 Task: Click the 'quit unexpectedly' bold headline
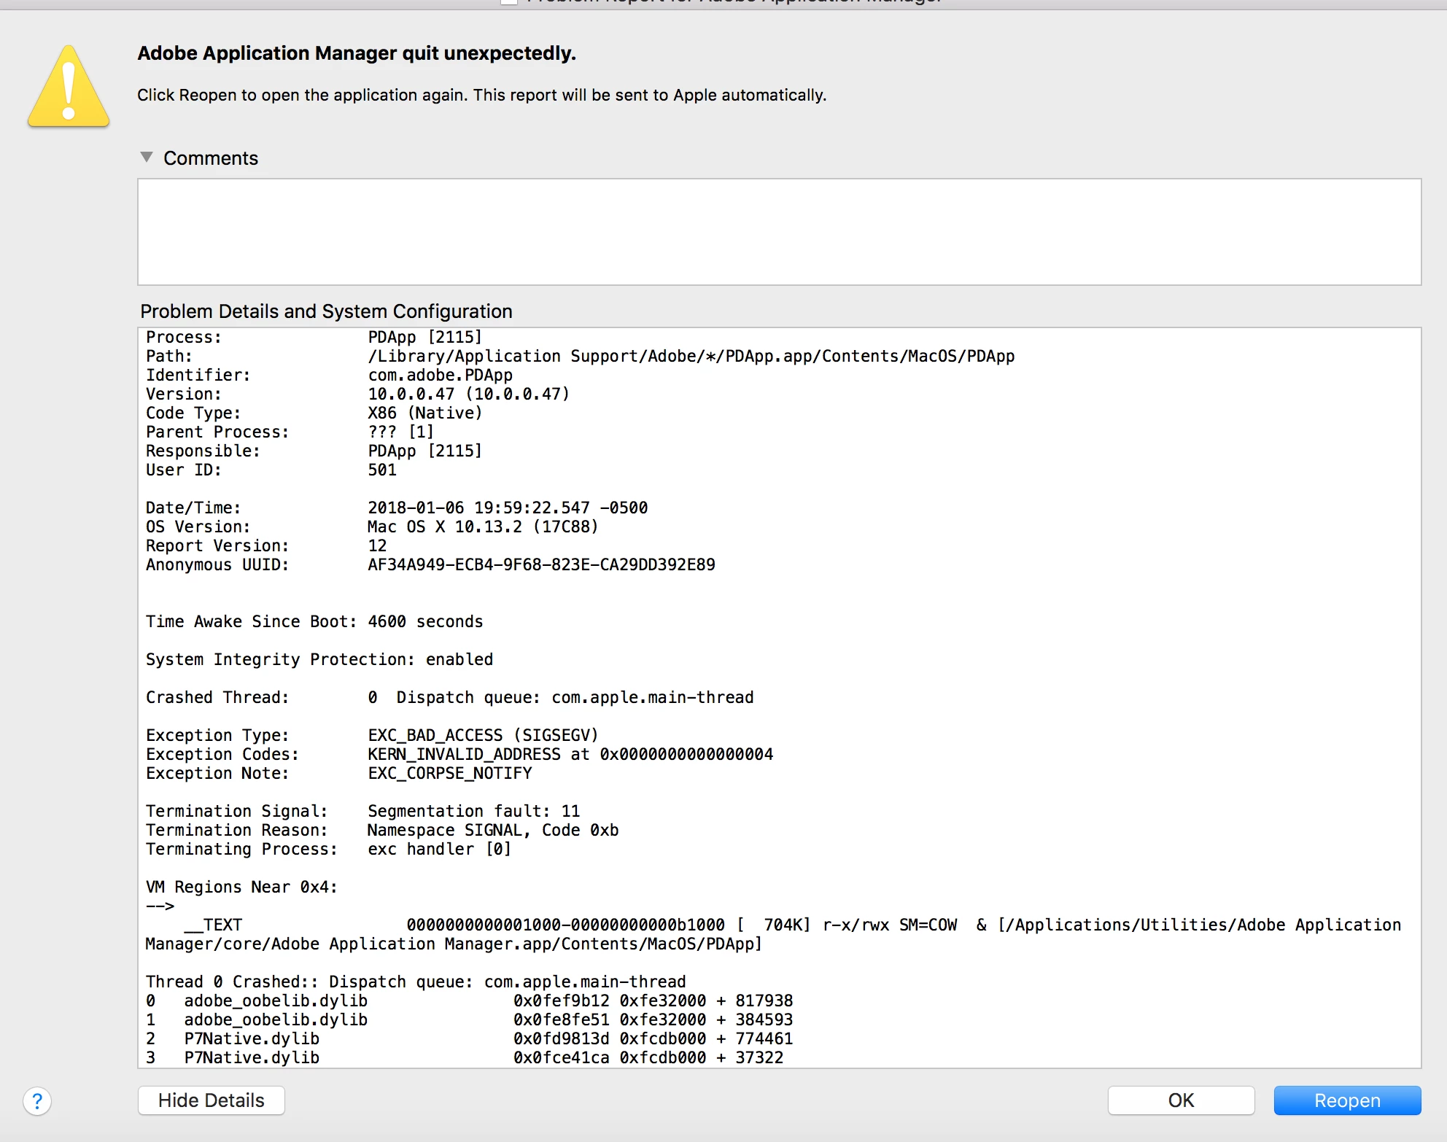[357, 53]
